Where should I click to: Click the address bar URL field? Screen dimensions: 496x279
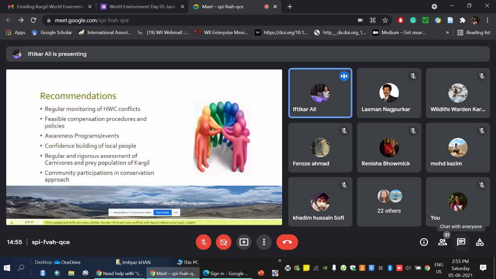click(194, 20)
